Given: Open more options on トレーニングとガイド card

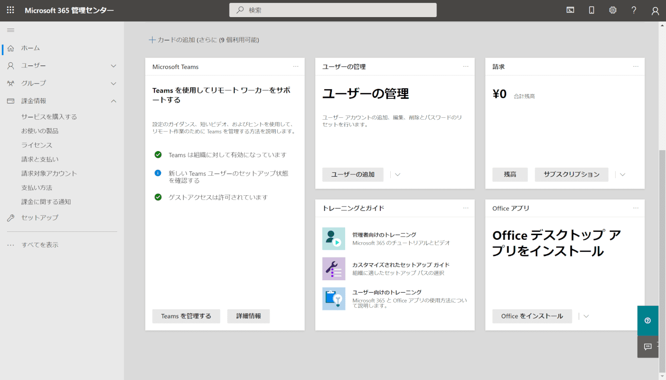Looking at the screenshot, I should point(466,208).
